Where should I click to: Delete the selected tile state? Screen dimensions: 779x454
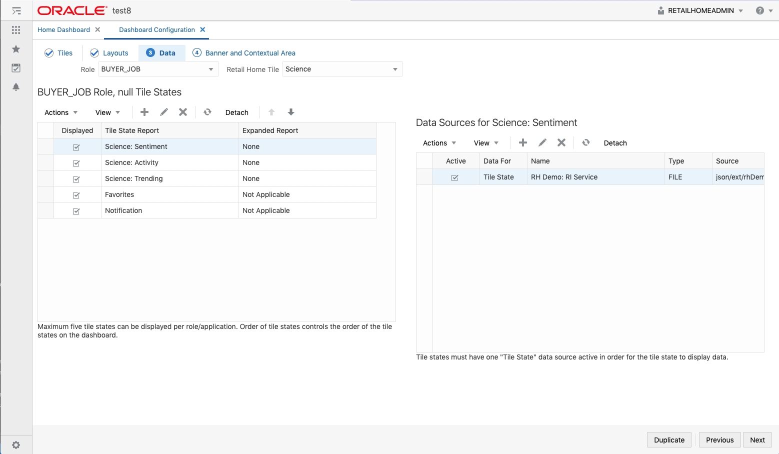[x=182, y=112]
